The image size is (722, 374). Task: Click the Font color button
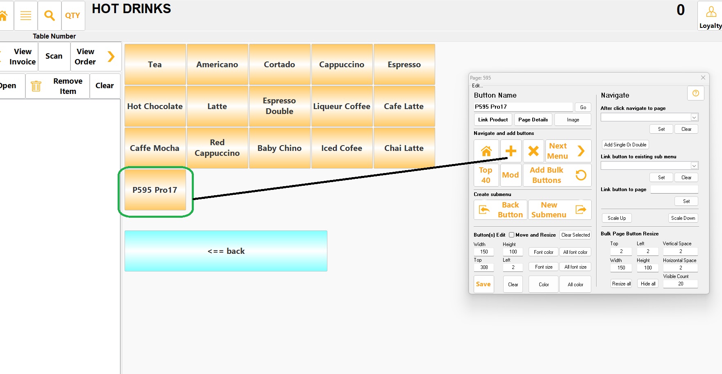coord(543,252)
